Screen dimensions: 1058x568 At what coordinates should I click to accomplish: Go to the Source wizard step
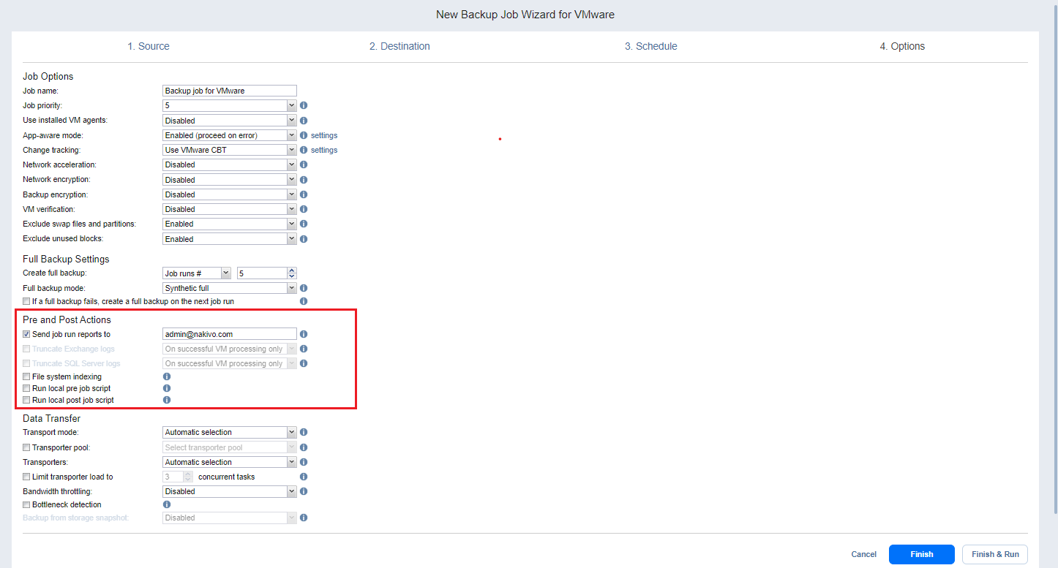(149, 46)
